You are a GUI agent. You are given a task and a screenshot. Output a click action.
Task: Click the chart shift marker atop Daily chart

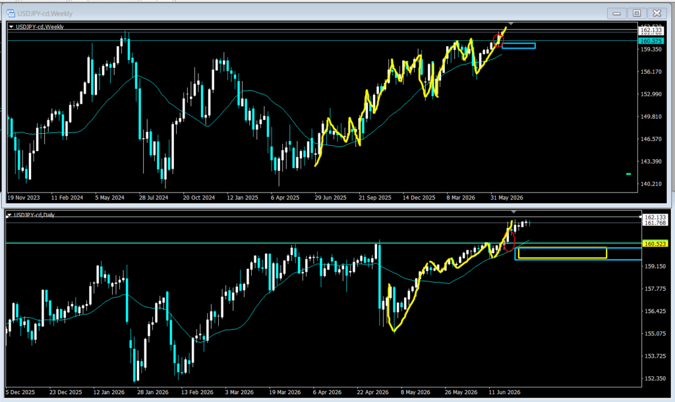pyautogui.click(x=513, y=212)
